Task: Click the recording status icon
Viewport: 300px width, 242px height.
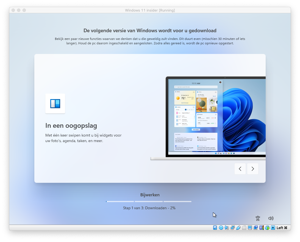Action: (x=255, y=228)
